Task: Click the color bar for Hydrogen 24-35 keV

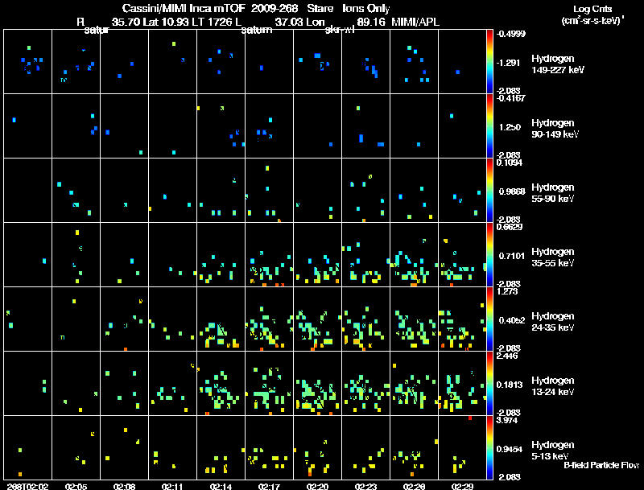Action: [x=489, y=319]
